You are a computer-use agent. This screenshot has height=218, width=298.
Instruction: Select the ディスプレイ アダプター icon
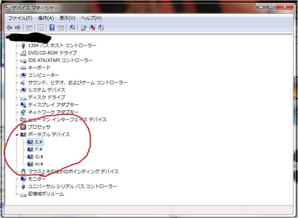click(23, 105)
